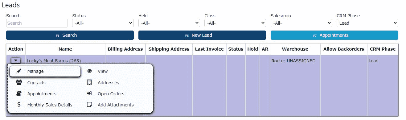The image size is (406, 120).
Task: Change the CRM Phase dropdown set to Lead
Action: coord(367,23)
